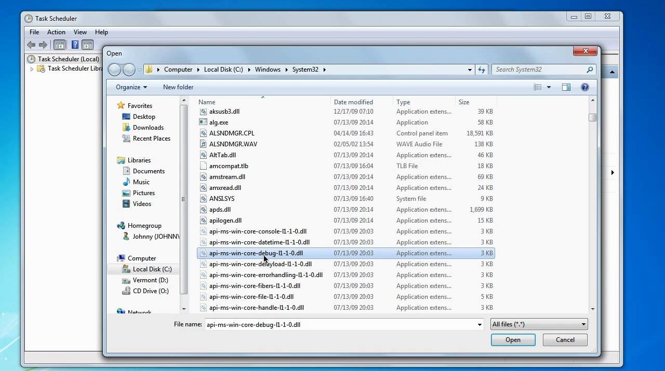The image size is (665, 371).
Task: Open the Action menu
Action: pos(56,32)
